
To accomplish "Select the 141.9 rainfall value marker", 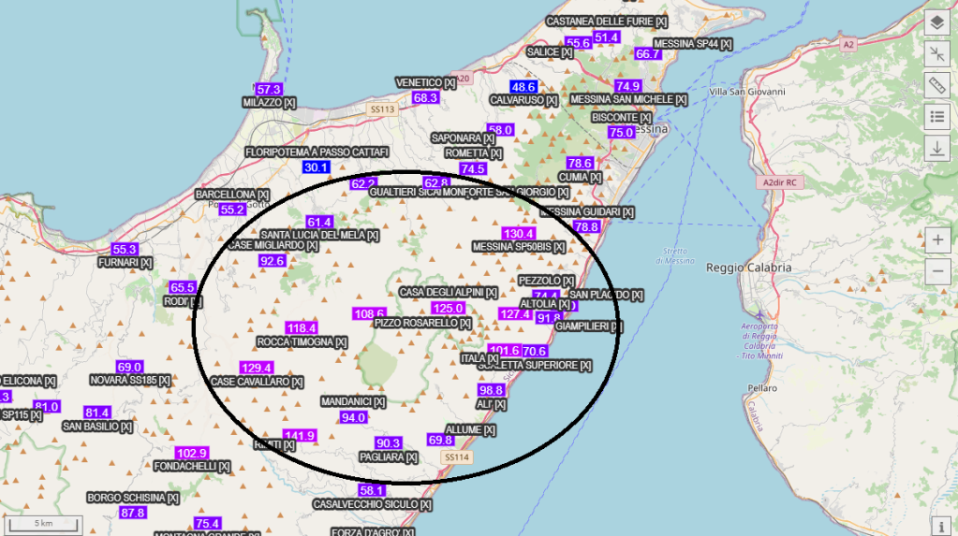I will coord(301,435).
